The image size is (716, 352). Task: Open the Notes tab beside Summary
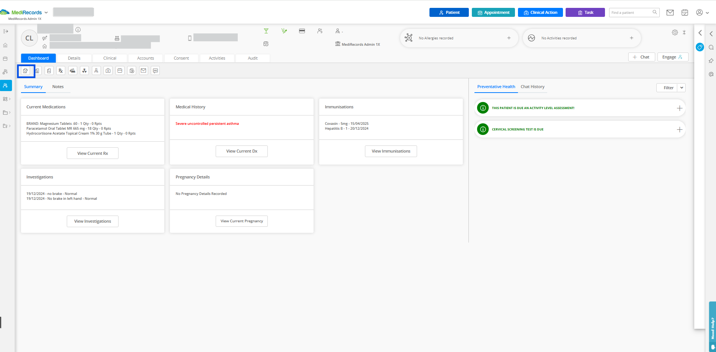[x=58, y=87]
